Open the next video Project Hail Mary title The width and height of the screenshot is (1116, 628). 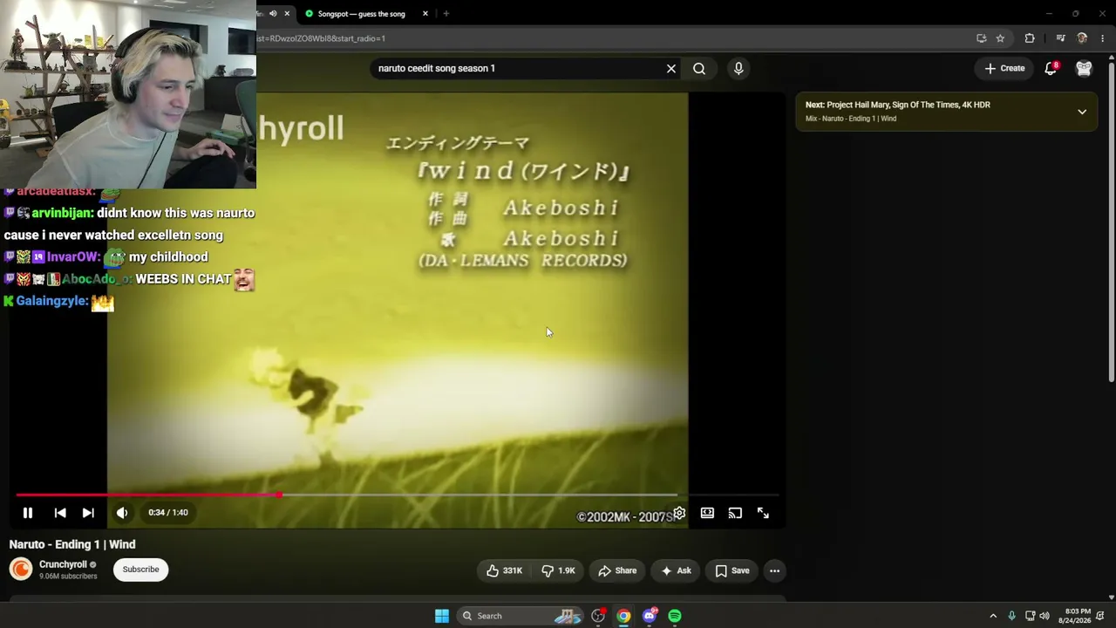(x=908, y=105)
